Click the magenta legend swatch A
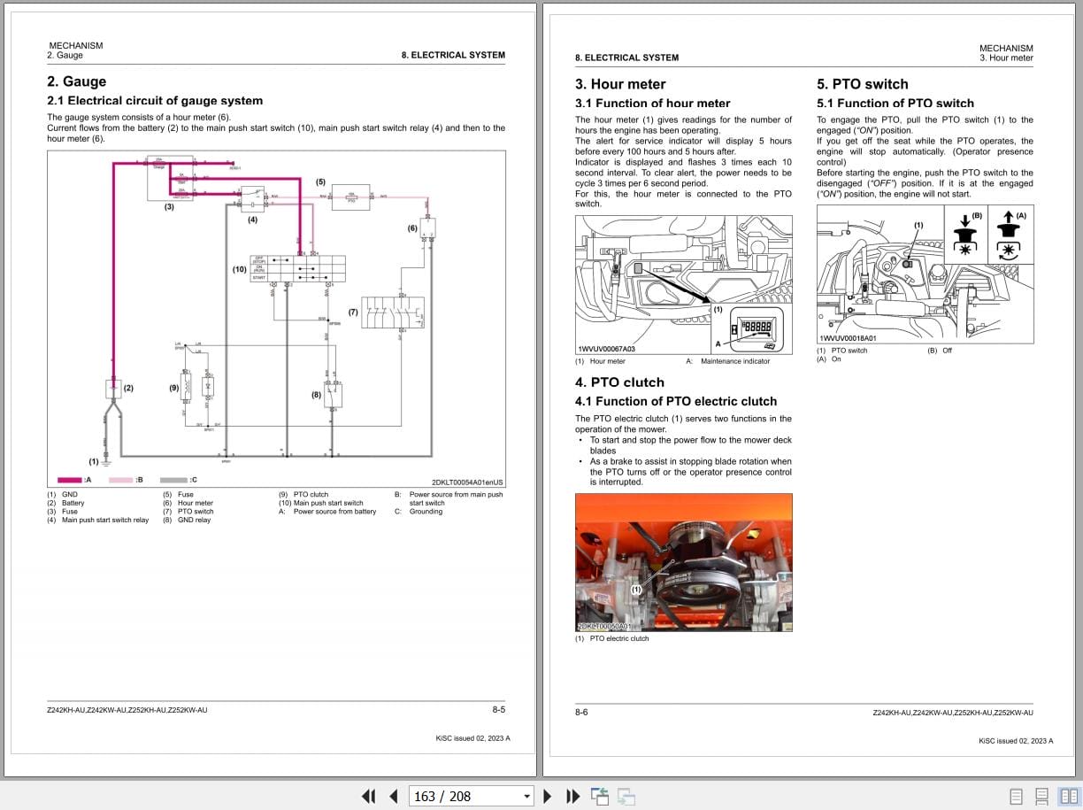 coord(70,480)
